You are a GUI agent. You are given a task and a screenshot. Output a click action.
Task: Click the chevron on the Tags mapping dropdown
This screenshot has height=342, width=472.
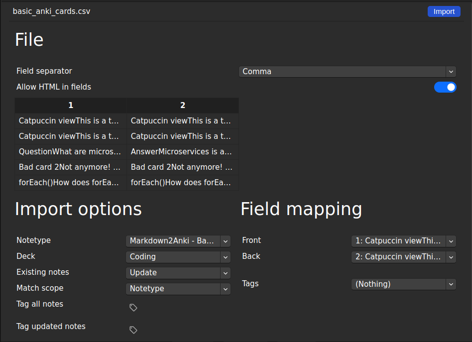(x=451, y=284)
